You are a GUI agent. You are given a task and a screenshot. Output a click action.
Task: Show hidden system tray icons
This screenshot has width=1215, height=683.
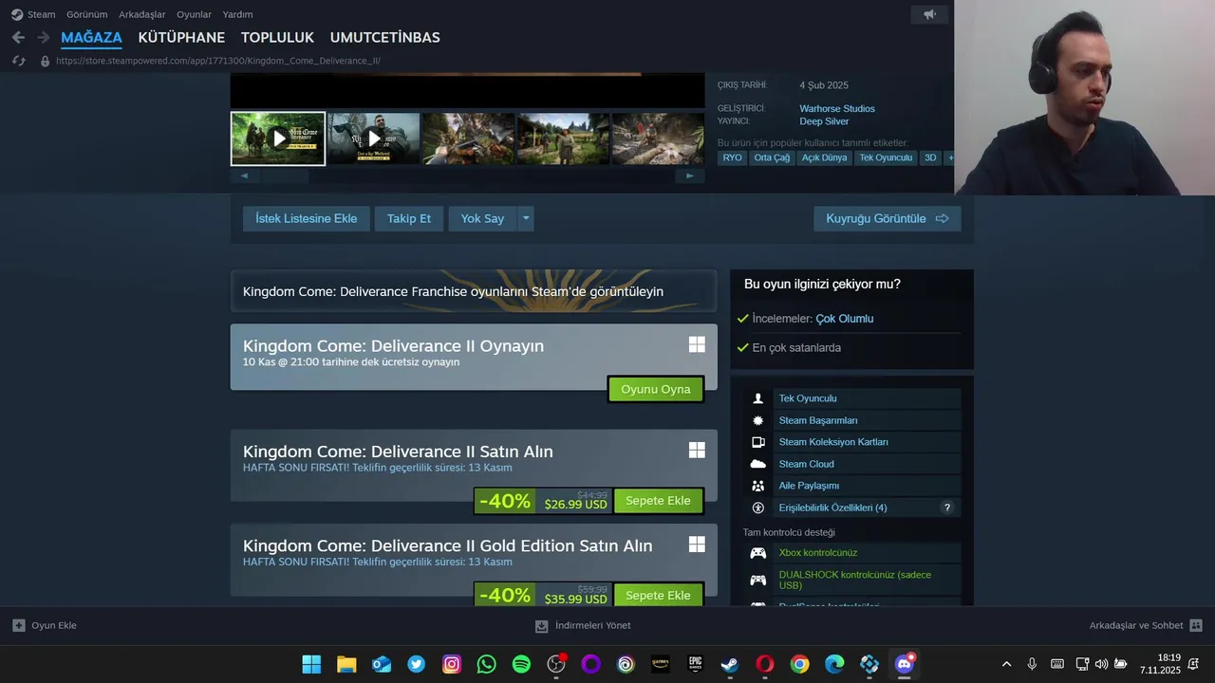click(1006, 664)
